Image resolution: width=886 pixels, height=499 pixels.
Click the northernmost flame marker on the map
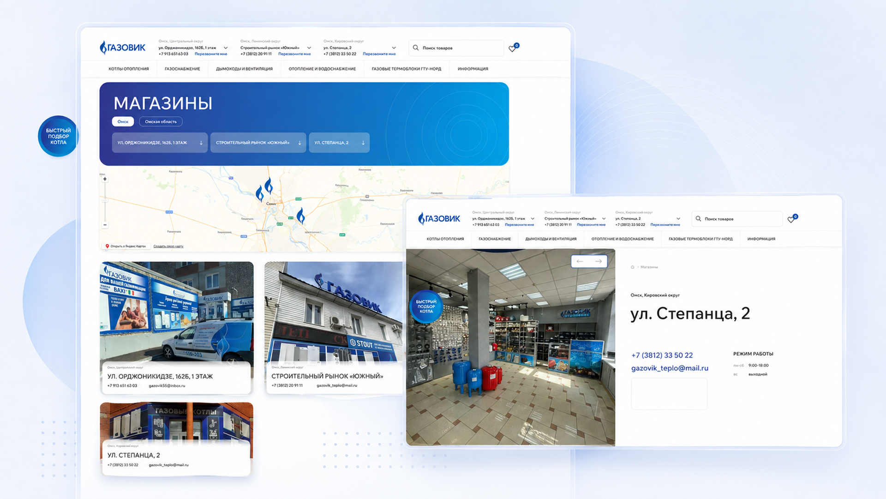click(x=269, y=186)
